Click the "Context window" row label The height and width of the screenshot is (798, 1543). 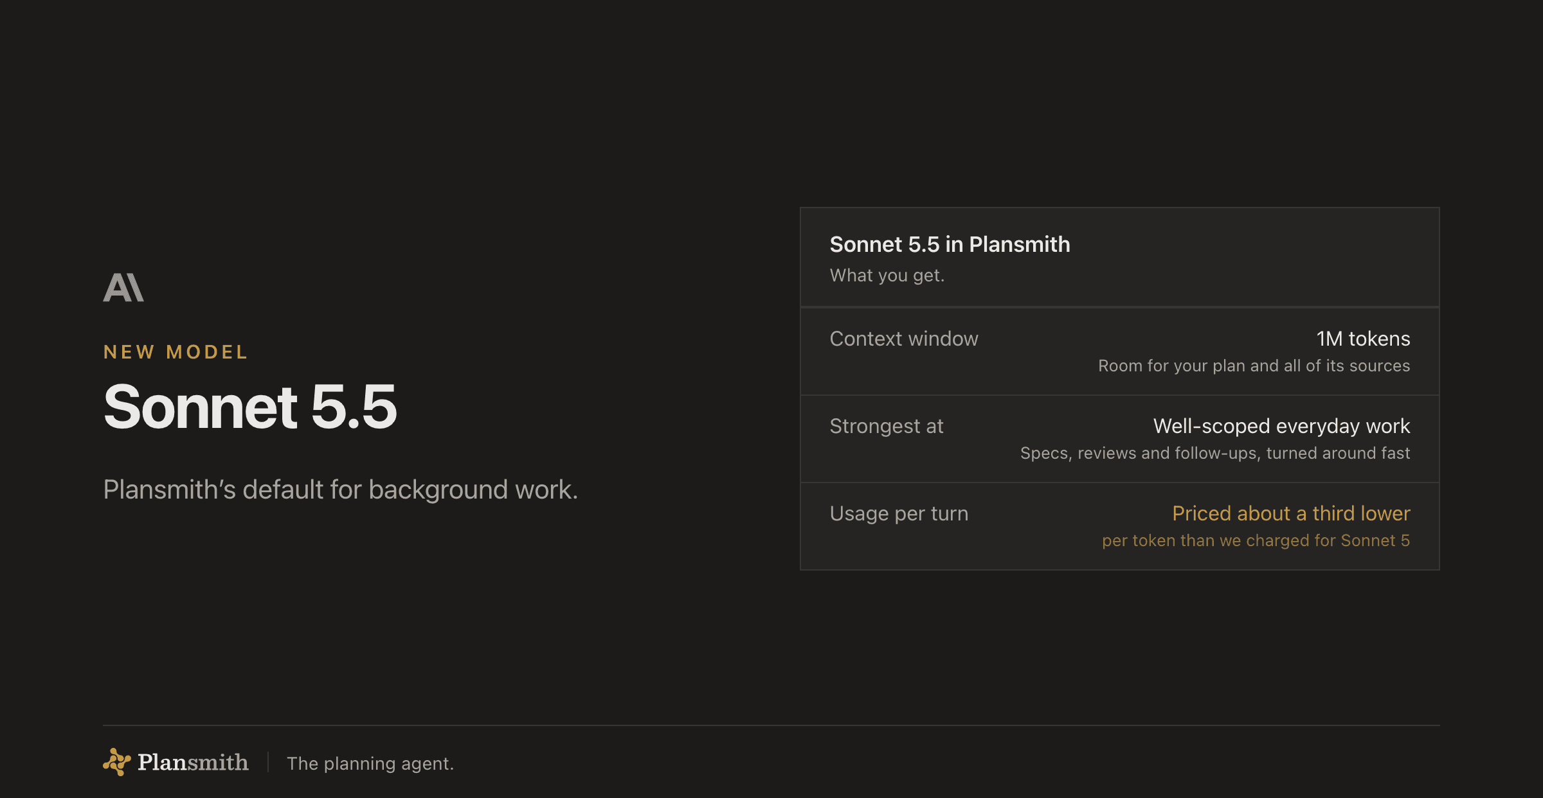click(x=904, y=339)
